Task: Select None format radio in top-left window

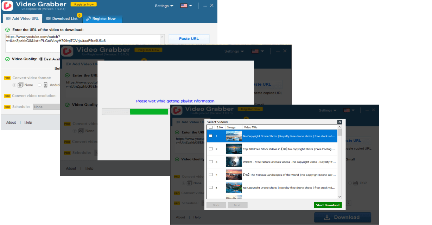Action: 14,85
